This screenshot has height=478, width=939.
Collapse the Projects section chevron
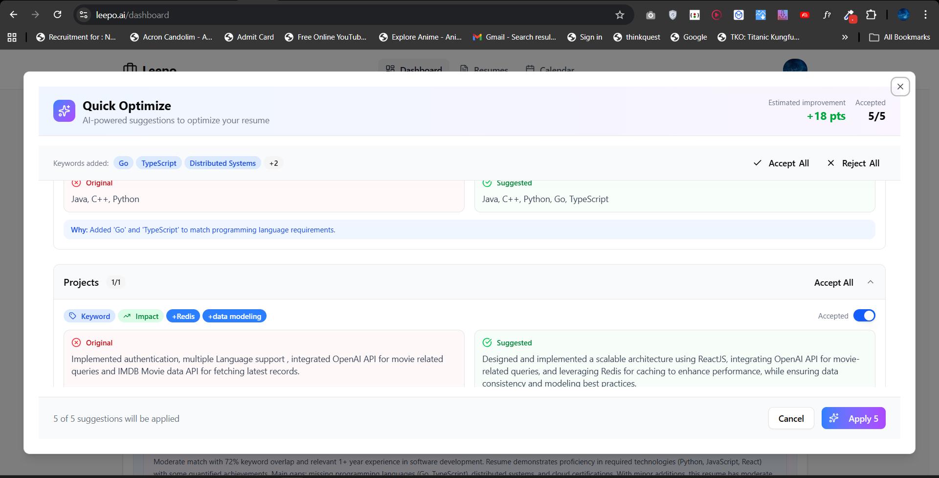871,282
